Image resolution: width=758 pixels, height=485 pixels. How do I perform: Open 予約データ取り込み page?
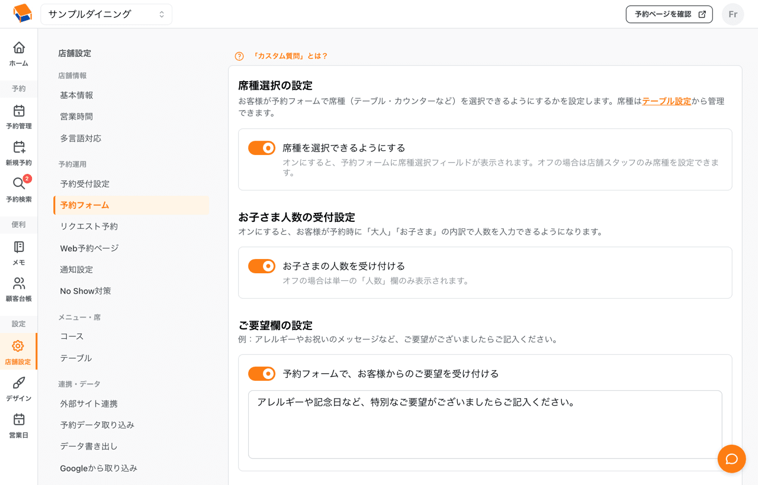point(97,425)
